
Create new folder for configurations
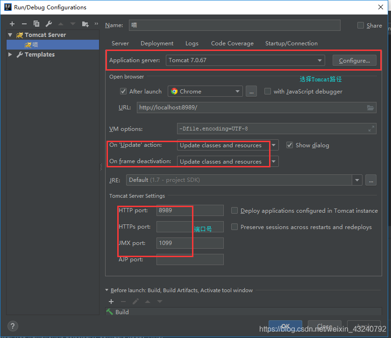[x=85, y=24]
